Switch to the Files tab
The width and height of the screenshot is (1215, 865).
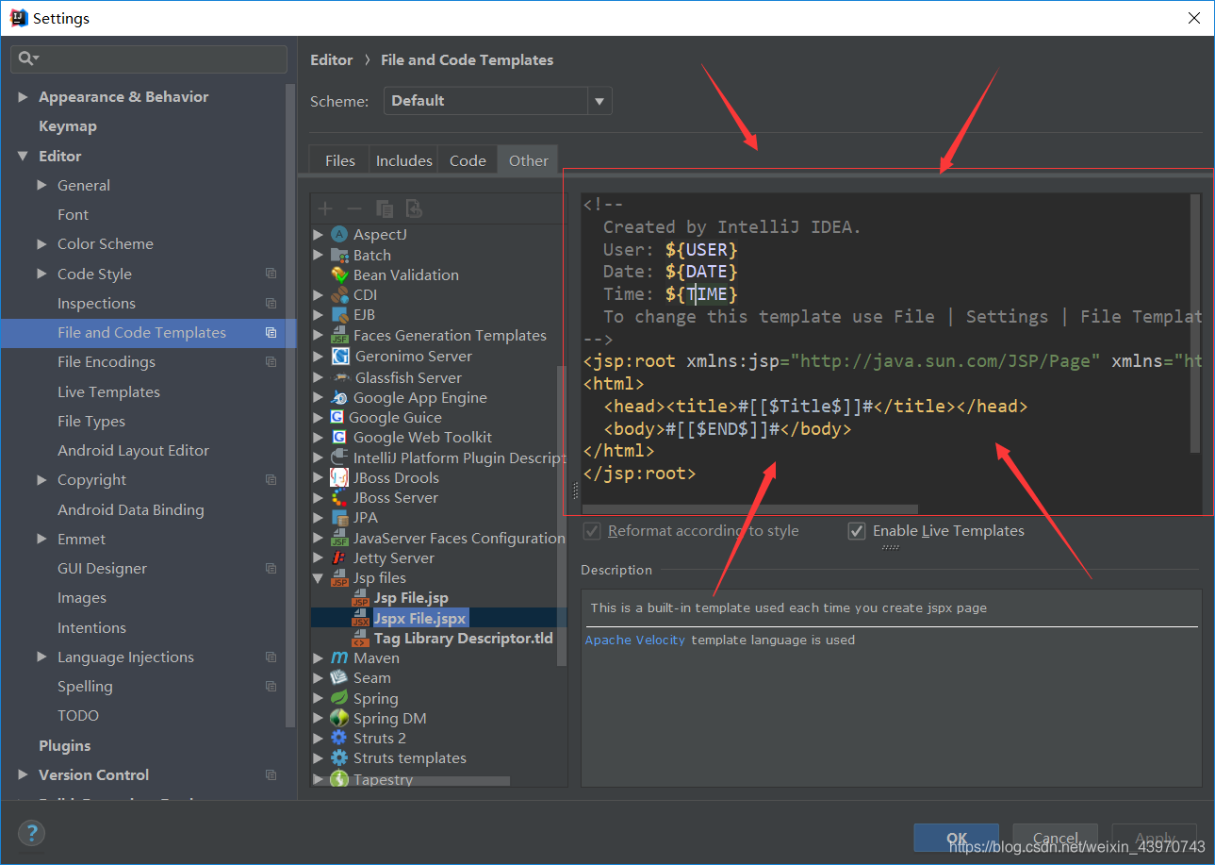[x=339, y=160]
